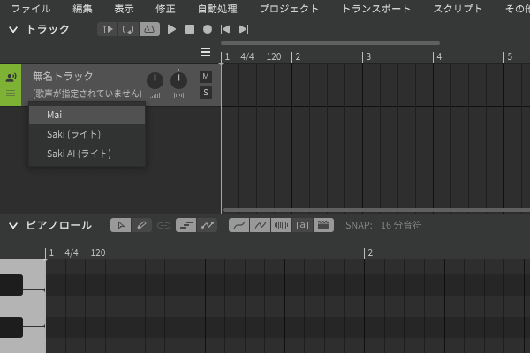
Task: Click measure 4 marker on track ruler
Action: tap(439, 56)
